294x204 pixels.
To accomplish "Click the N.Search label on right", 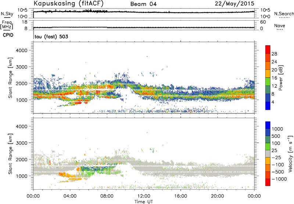I will point(284,14).
